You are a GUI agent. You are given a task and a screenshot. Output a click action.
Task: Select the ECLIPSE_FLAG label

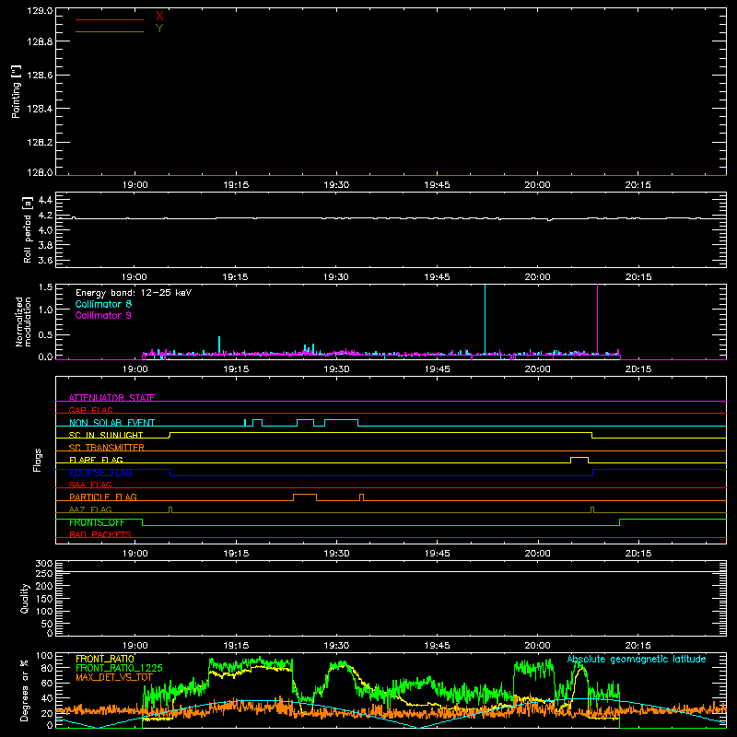click(100, 473)
